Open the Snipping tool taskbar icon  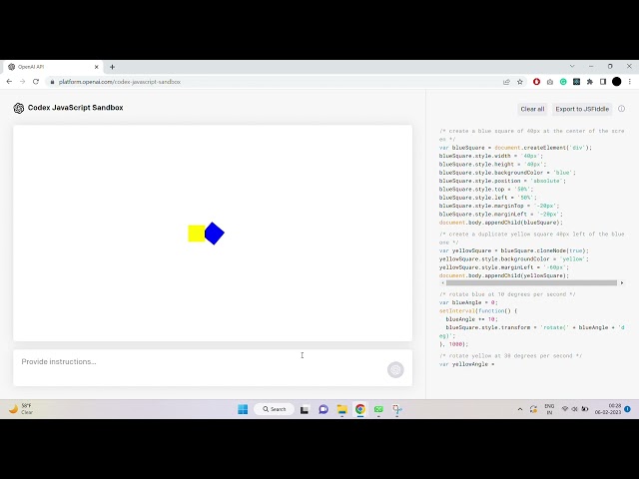pos(397,409)
